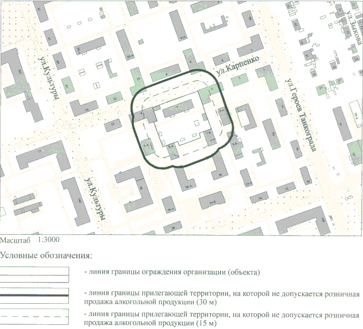
Task: Click the Масштаб 1:3000 scale text
Action: coord(29,240)
